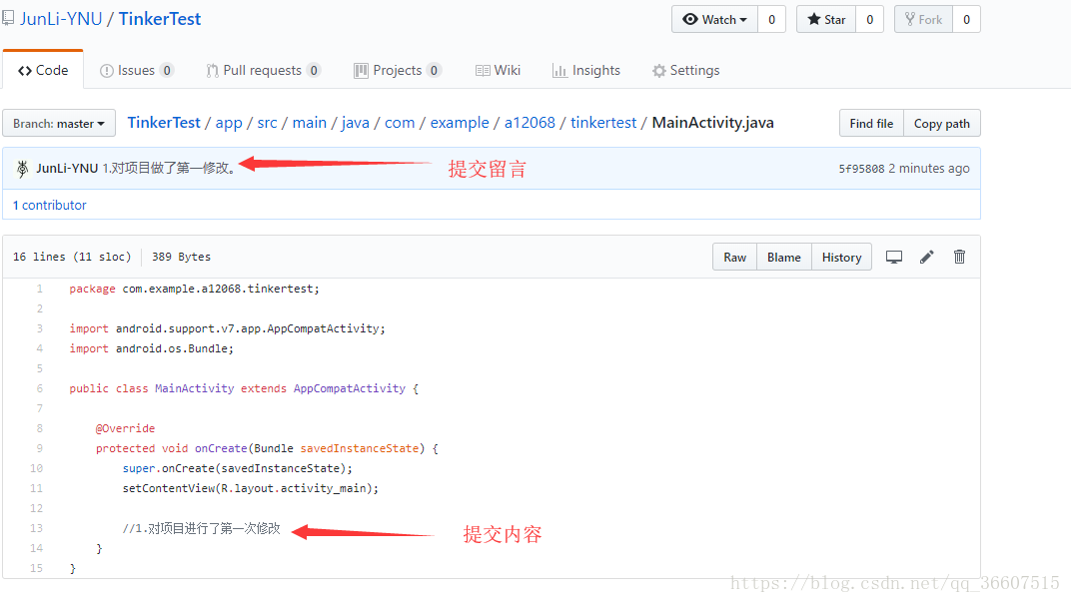Viewport: 1071px width, 603px height.
Task: Open the Settings tab
Action: pos(685,70)
